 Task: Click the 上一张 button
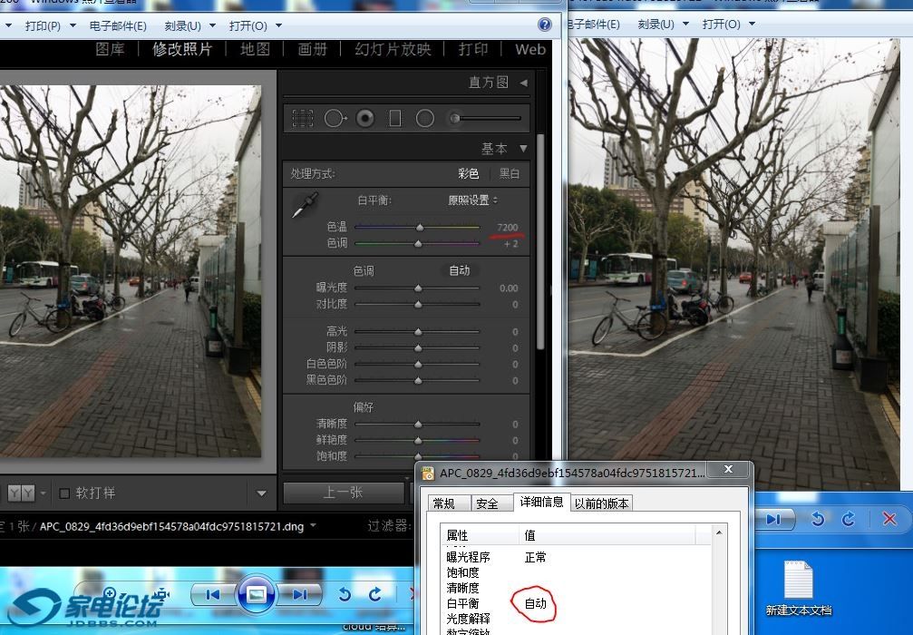click(x=343, y=492)
